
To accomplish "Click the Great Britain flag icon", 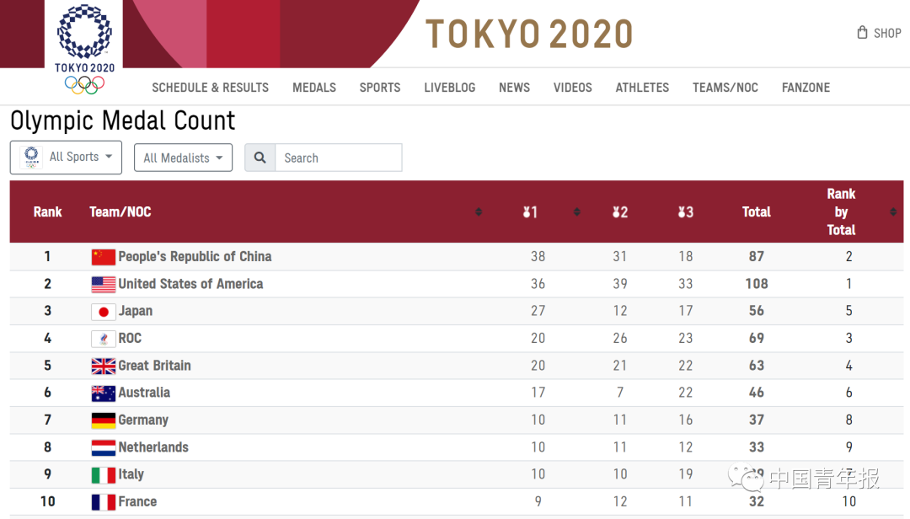I will [103, 366].
